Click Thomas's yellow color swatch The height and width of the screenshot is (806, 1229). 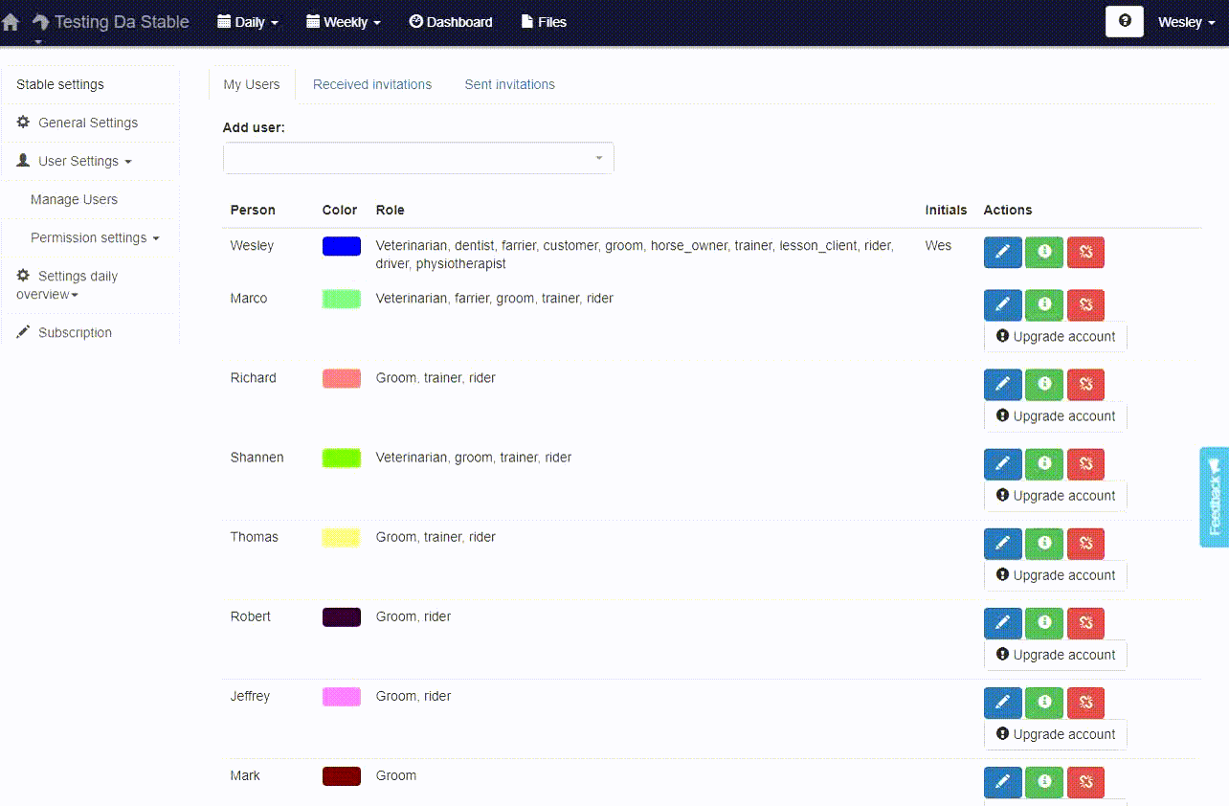[x=342, y=537]
